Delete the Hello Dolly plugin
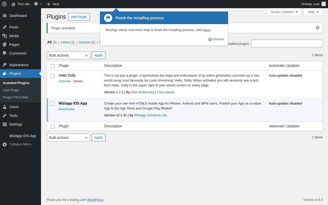Viewport: 328px width, 205px height. (x=78, y=81)
